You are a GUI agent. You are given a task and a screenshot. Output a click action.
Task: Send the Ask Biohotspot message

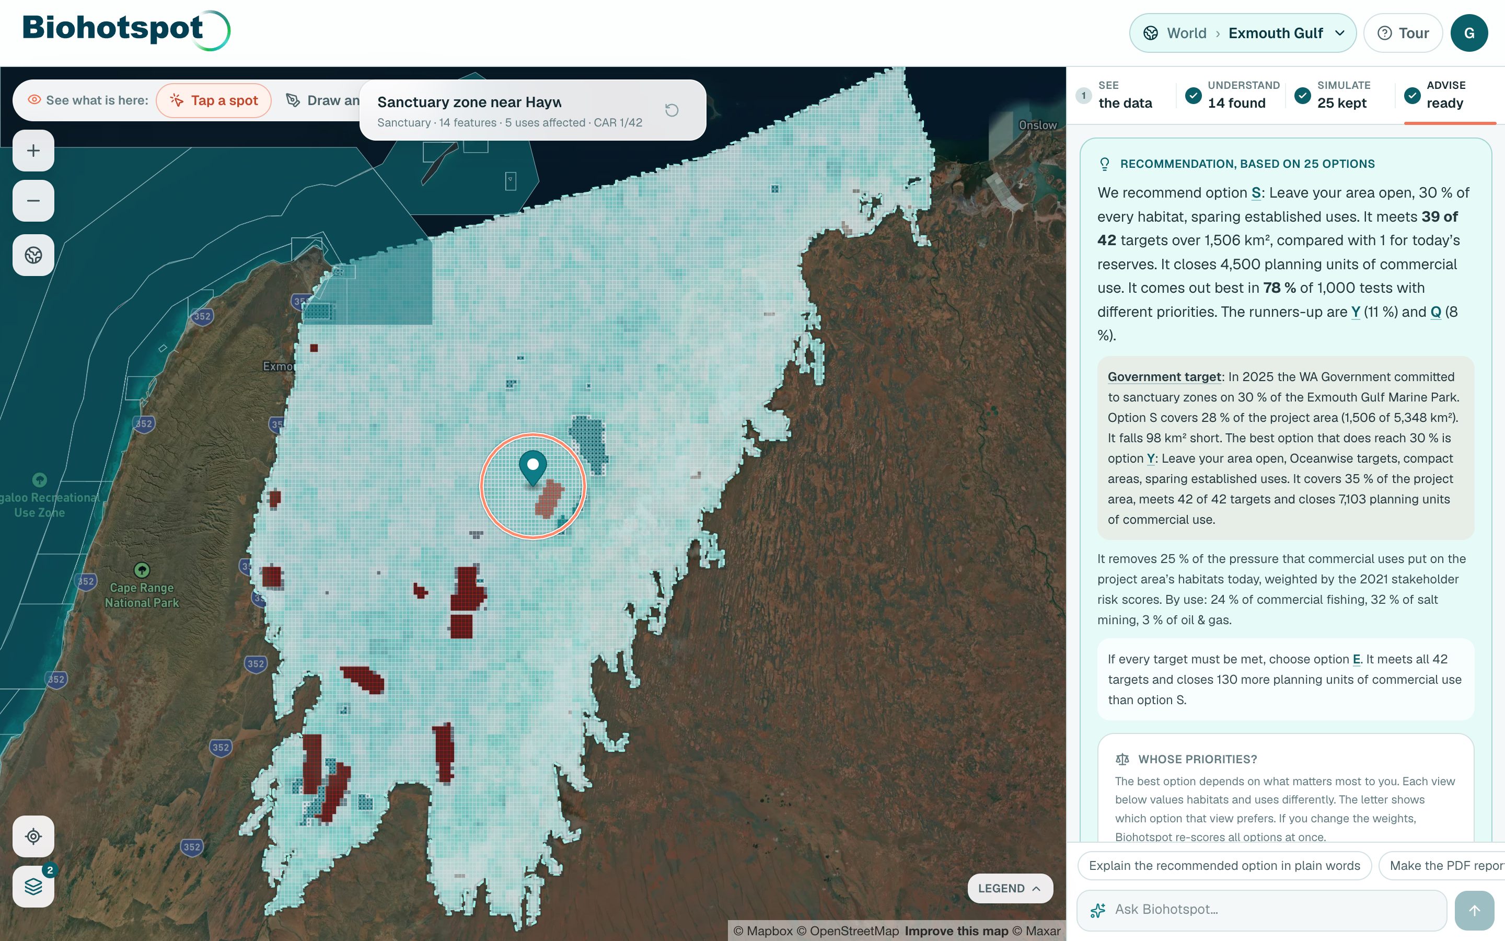click(1475, 911)
